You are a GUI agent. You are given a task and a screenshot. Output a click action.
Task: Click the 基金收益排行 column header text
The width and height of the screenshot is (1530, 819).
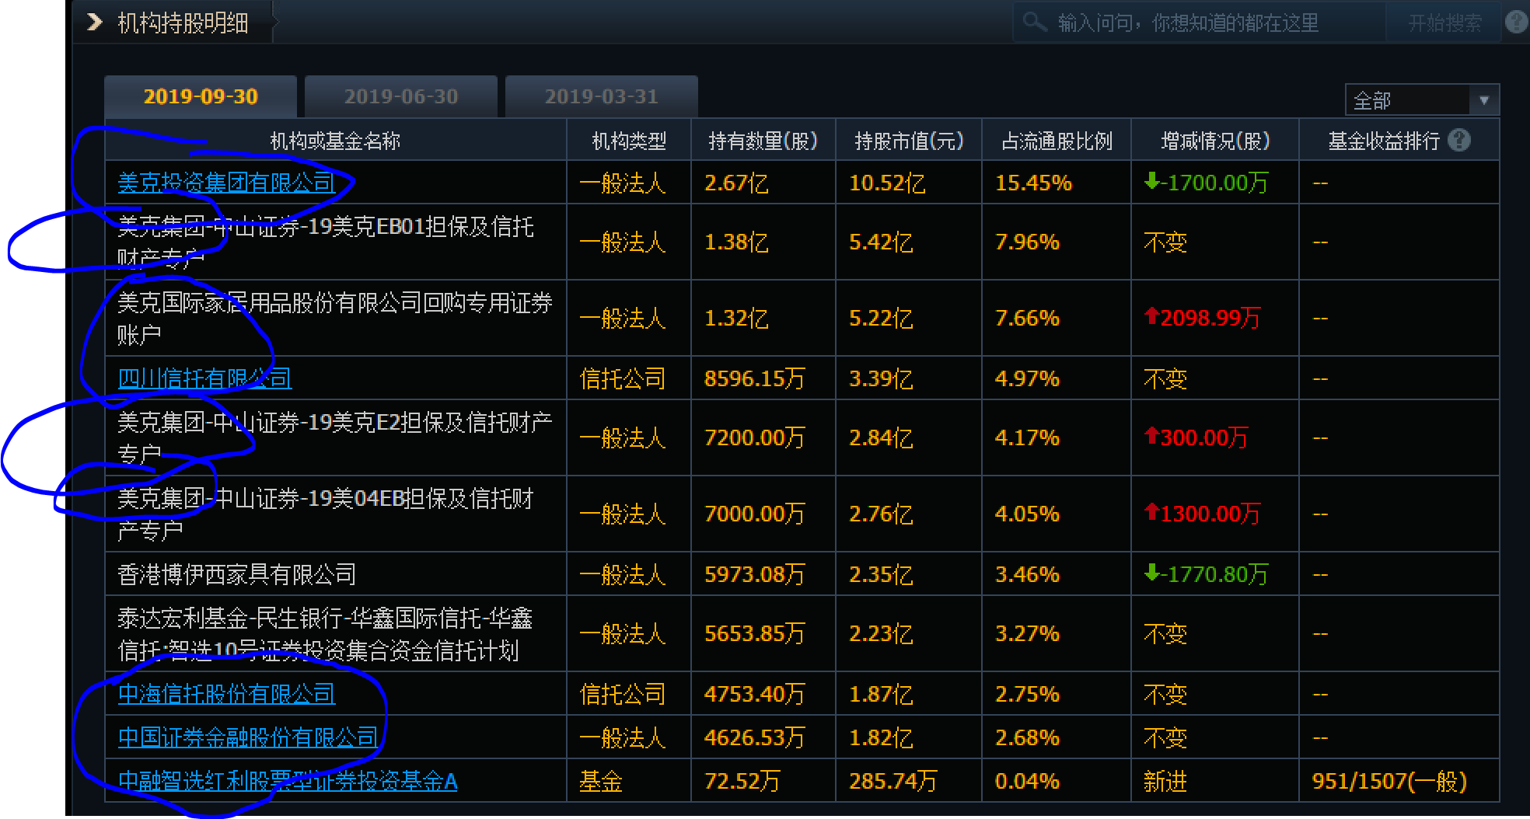pyautogui.click(x=1384, y=141)
